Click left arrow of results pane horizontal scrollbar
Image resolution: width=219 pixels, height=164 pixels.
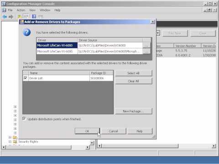tap(99, 146)
